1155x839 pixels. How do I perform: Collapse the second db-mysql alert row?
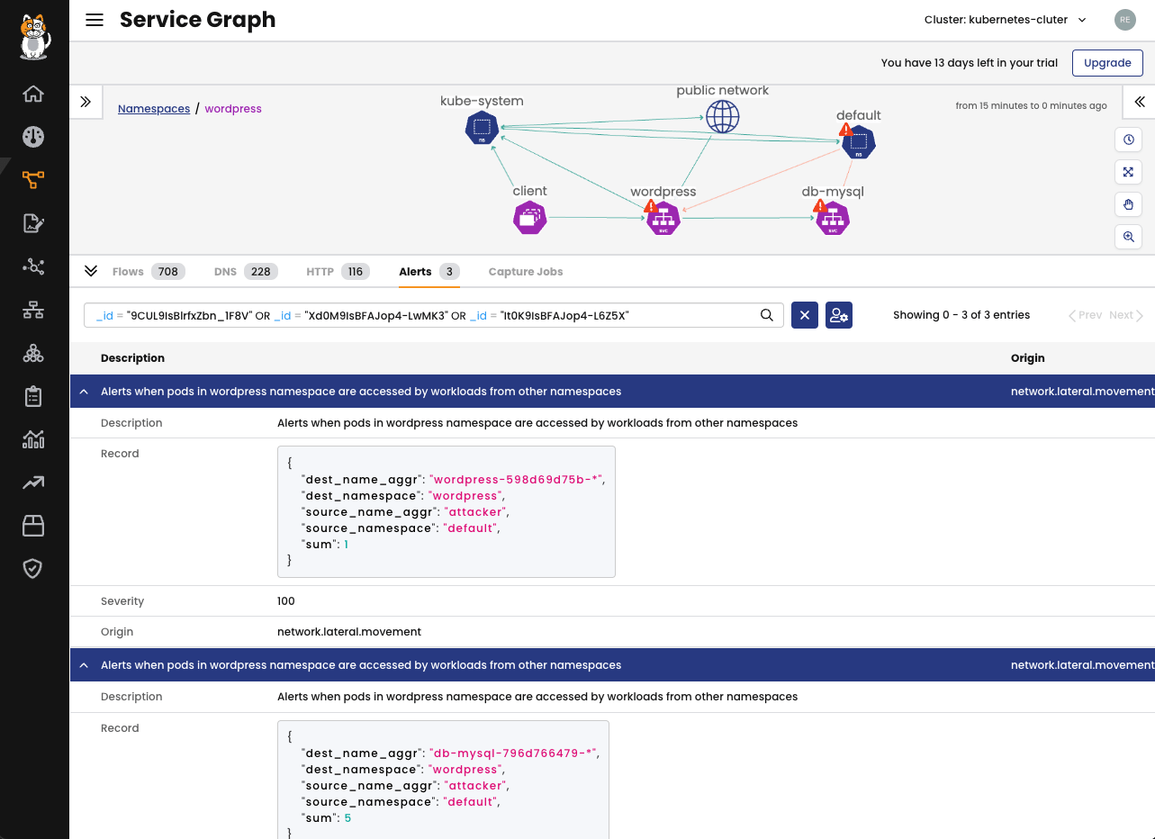[84, 664]
